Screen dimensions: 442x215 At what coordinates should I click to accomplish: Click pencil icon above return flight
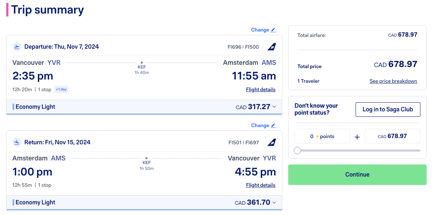point(273,126)
